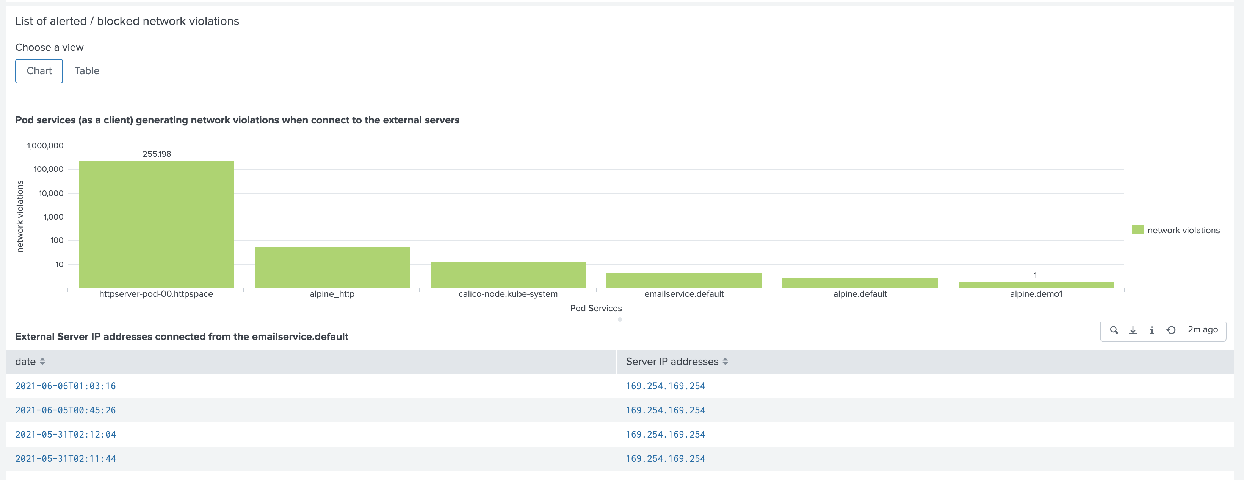Click the alpine_http bar

(x=332, y=267)
